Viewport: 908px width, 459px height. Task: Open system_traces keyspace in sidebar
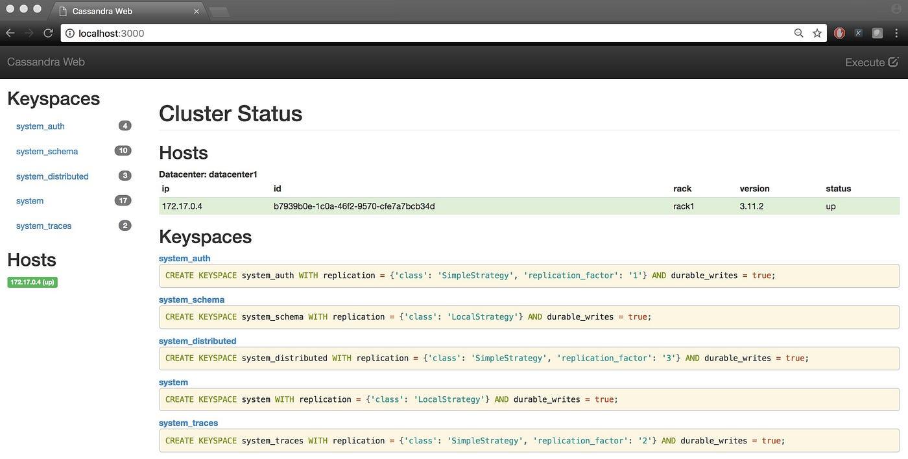tap(43, 226)
